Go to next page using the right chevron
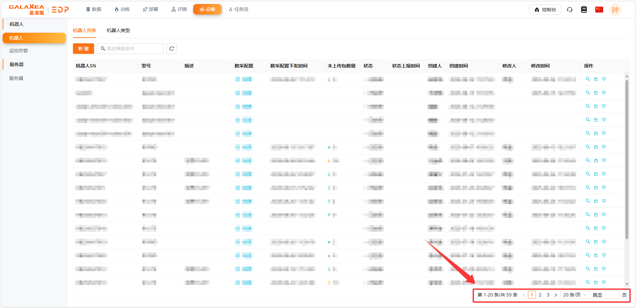This screenshot has height=308, width=636. (x=556, y=295)
